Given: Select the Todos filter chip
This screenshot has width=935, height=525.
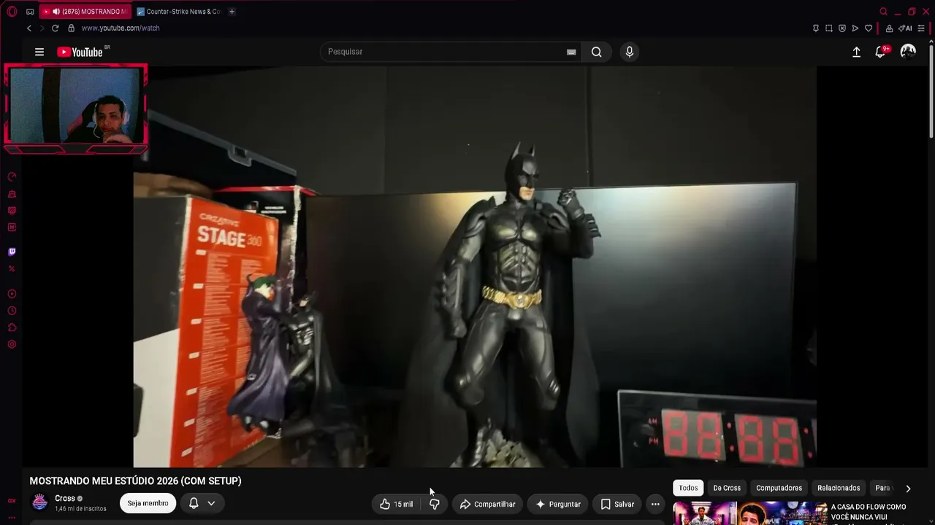Looking at the screenshot, I should coord(688,488).
